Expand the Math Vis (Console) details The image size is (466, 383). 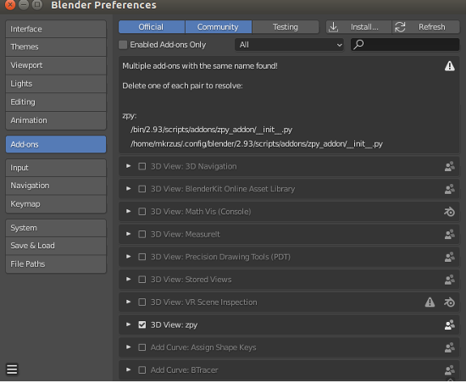(129, 211)
